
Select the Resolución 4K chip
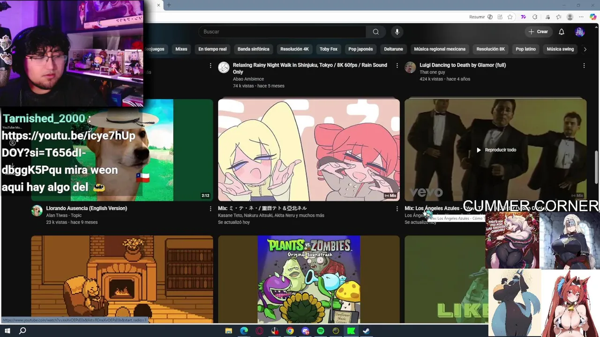point(294,49)
